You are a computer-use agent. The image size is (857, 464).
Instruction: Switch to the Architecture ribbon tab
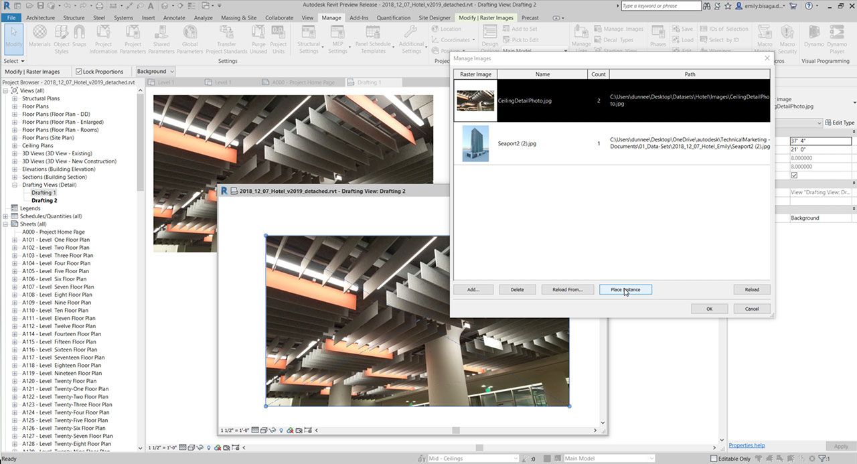click(41, 17)
